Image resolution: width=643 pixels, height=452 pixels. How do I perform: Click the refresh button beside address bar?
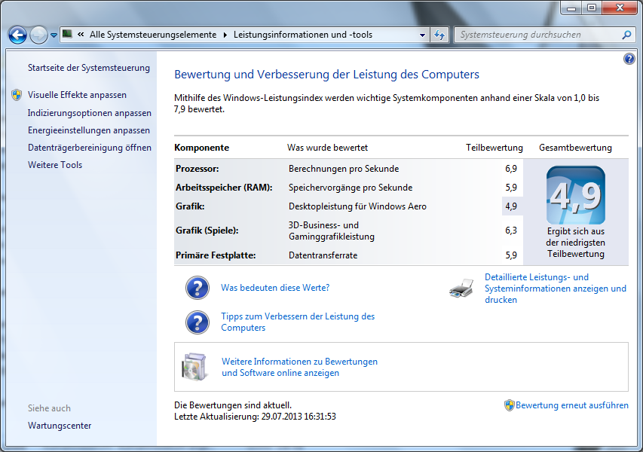click(x=439, y=35)
